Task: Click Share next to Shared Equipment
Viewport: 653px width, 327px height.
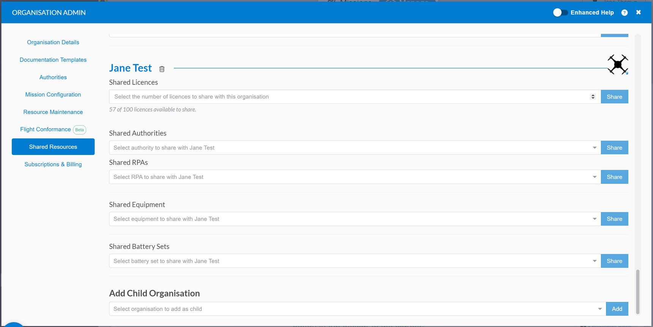Action: [x=614, y=219]
